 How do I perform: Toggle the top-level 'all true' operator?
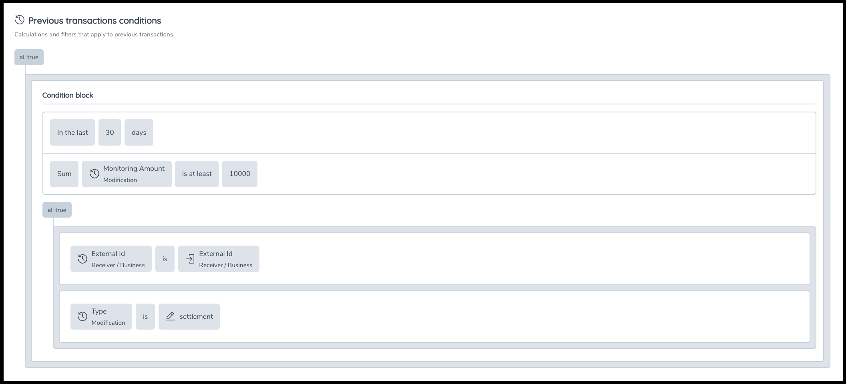point(29,57)
